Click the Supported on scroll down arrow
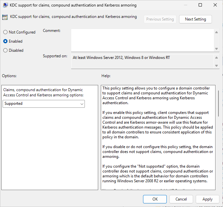Screen dimensions: 223x207 tap(216, 66)
